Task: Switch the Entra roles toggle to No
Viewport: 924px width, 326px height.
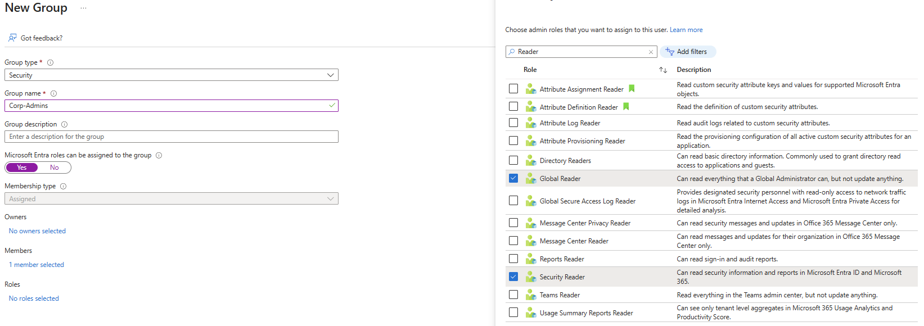Action: (x=54, y=167)
